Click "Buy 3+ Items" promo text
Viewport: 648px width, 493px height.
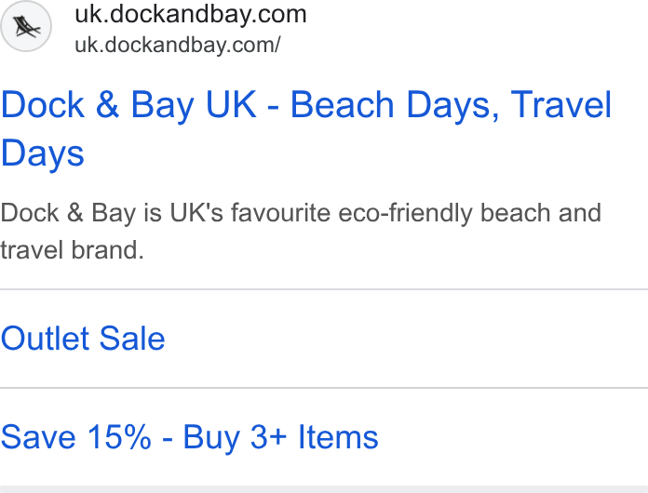(x=280, y=438)
